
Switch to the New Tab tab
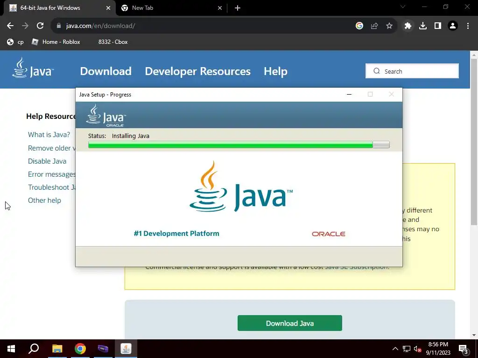171,8
